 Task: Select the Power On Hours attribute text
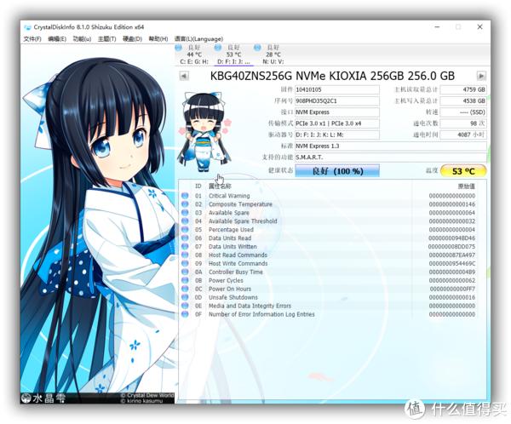[x=230, y=289]
